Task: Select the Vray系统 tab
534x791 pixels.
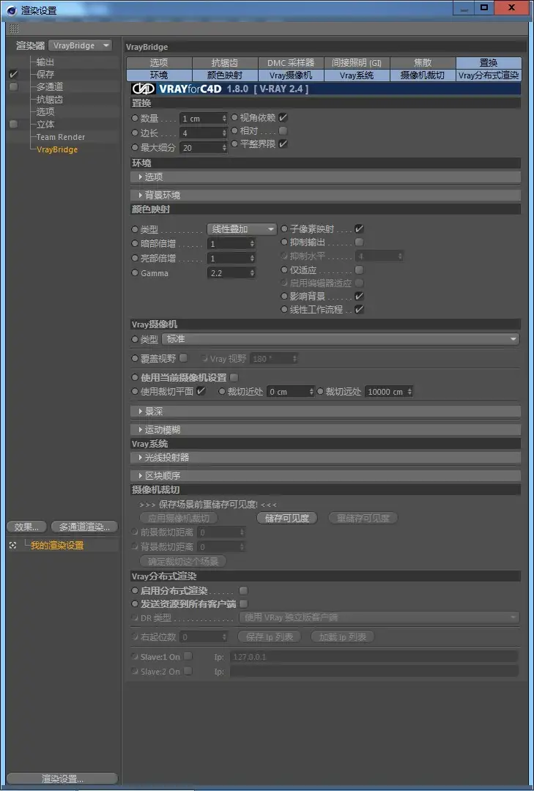Action: point(357,75)
